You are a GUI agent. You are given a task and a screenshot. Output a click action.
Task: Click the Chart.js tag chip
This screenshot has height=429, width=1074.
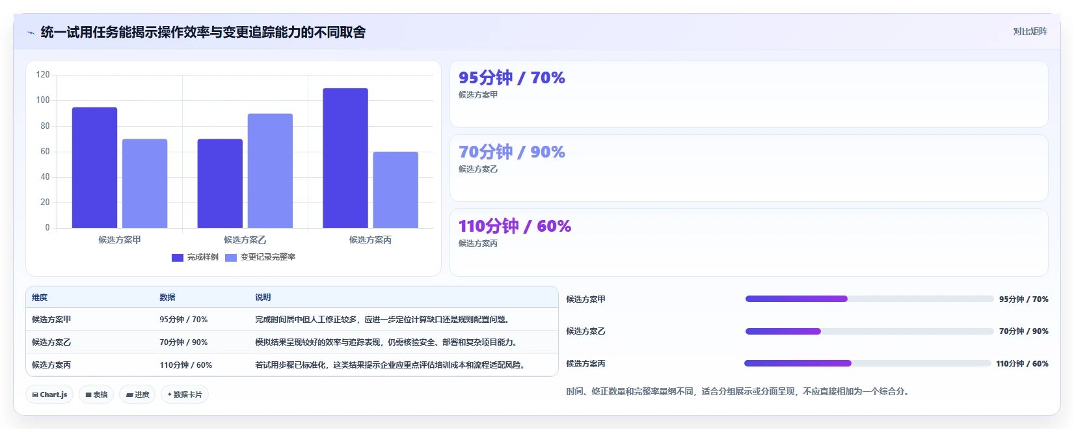click(49, 394)
